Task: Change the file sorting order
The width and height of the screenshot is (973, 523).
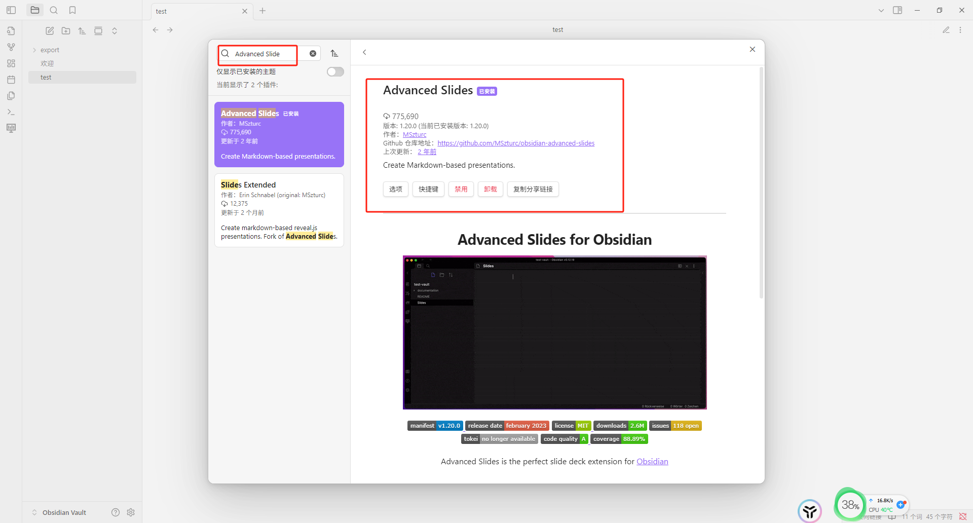Action: pos(82,30)
